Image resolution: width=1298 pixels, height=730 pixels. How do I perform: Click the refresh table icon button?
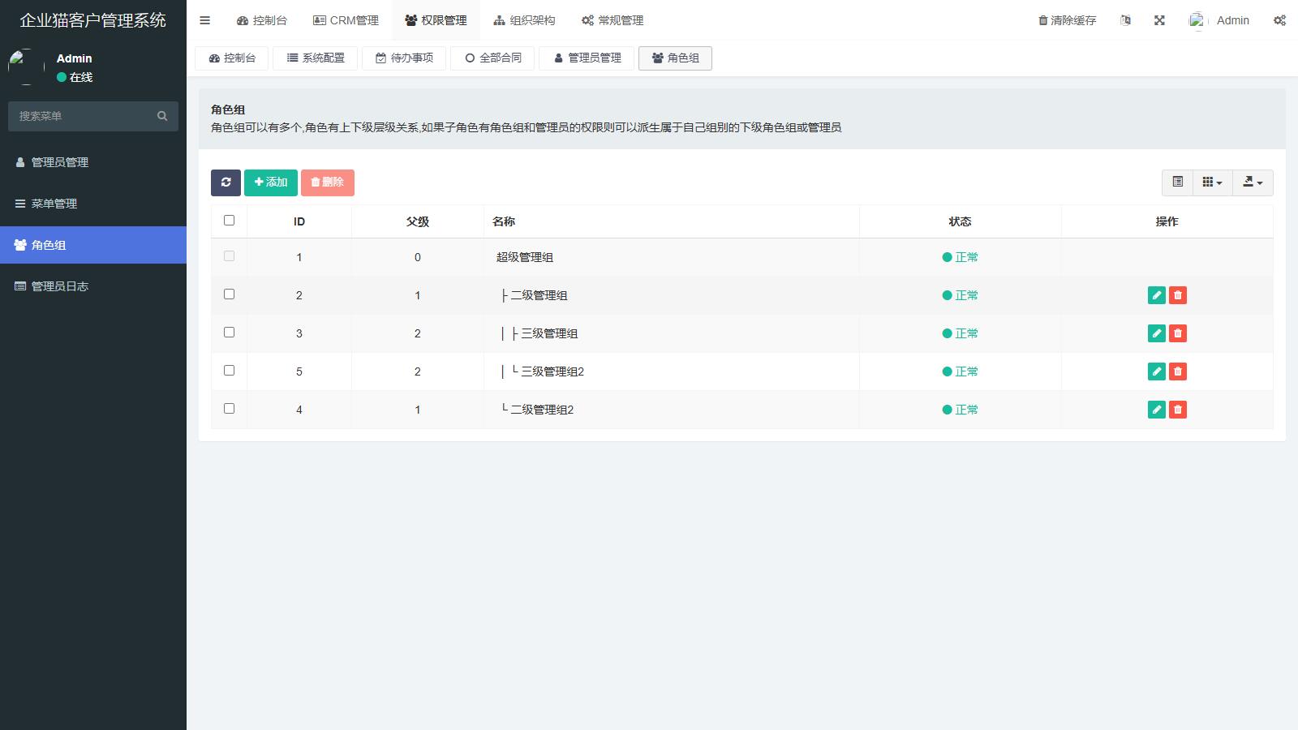(x=226, y=182)
